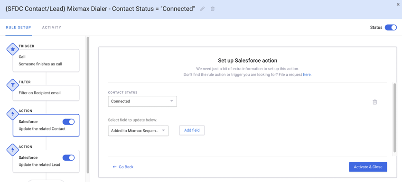The width and height of the screenshot is (402, 182).
Task: Select the Salesforce Update the related Contact card
Action: pyautogui.click(x=46, y=125)
